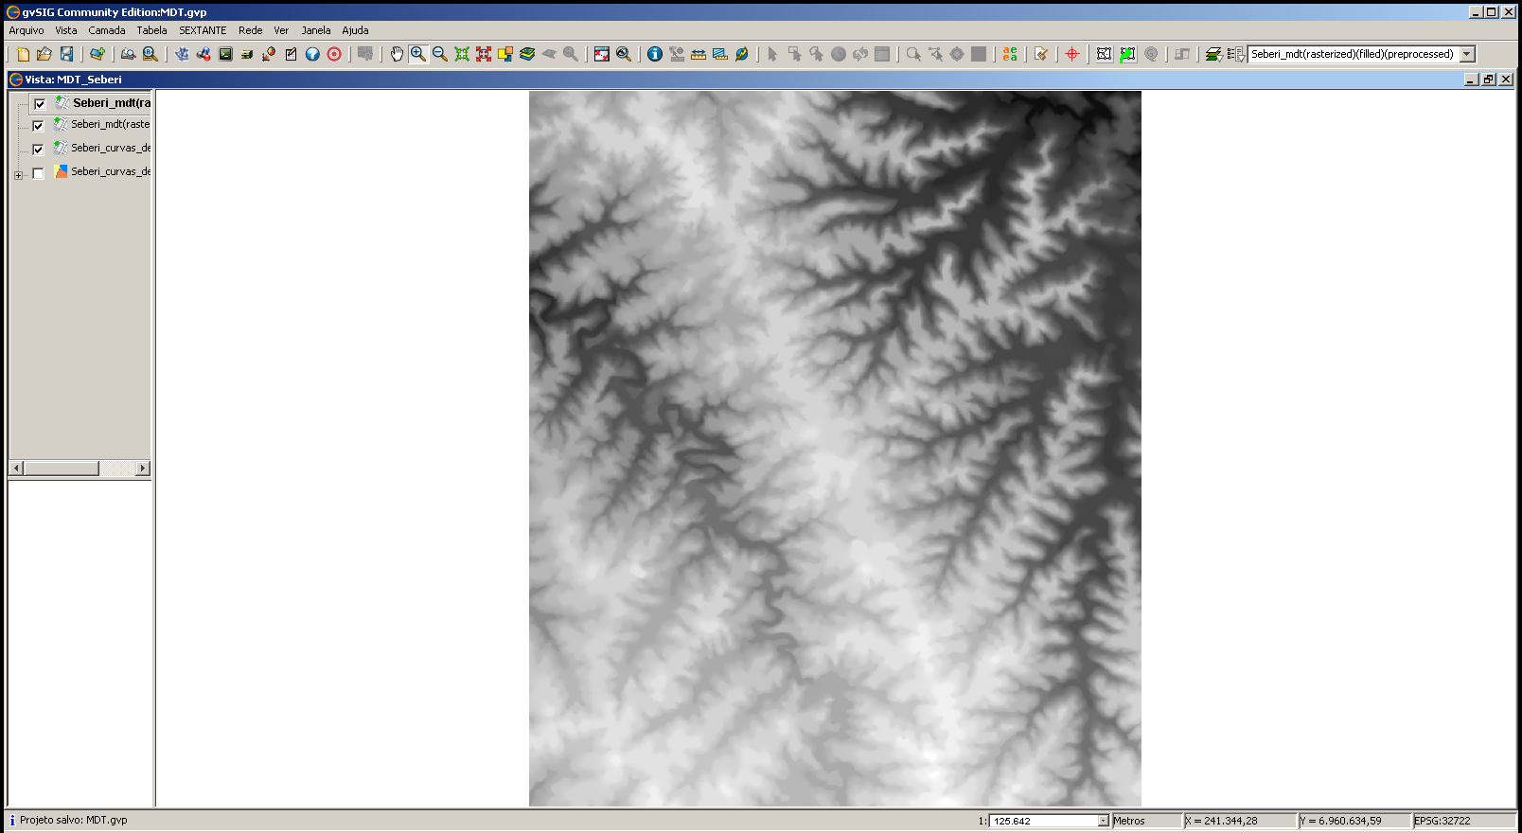Click right arrow of layer panel scrollbar
The height and width of the screenshot is (833, 1522).
point(143,469)
